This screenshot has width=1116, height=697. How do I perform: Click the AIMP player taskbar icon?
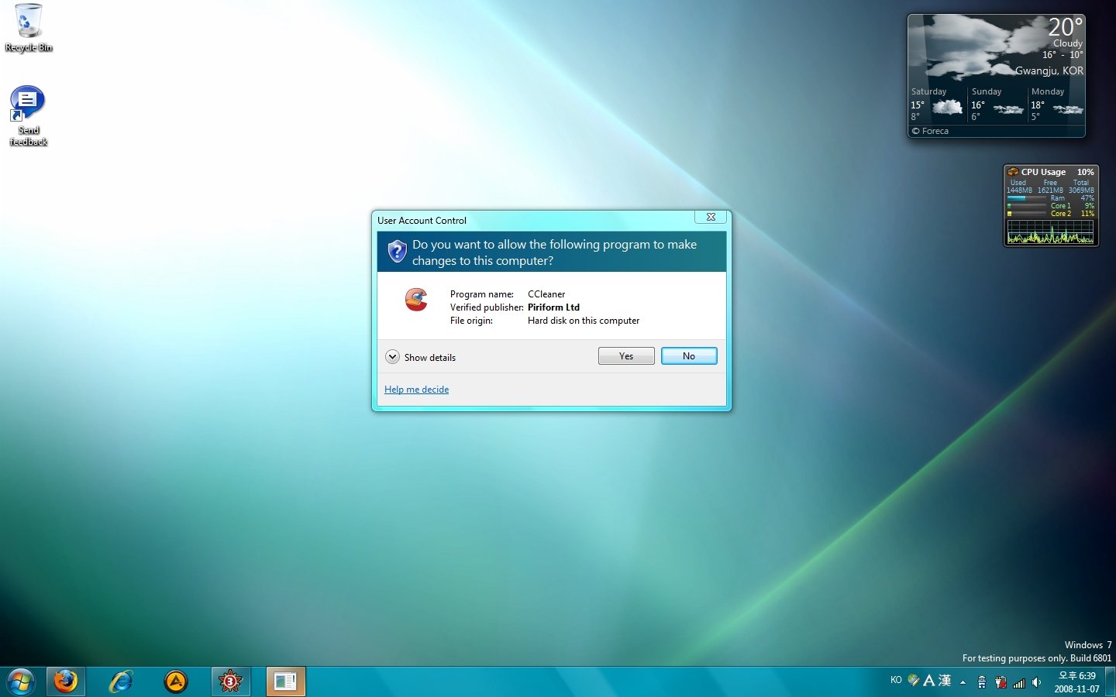click(x=176, y=682)
